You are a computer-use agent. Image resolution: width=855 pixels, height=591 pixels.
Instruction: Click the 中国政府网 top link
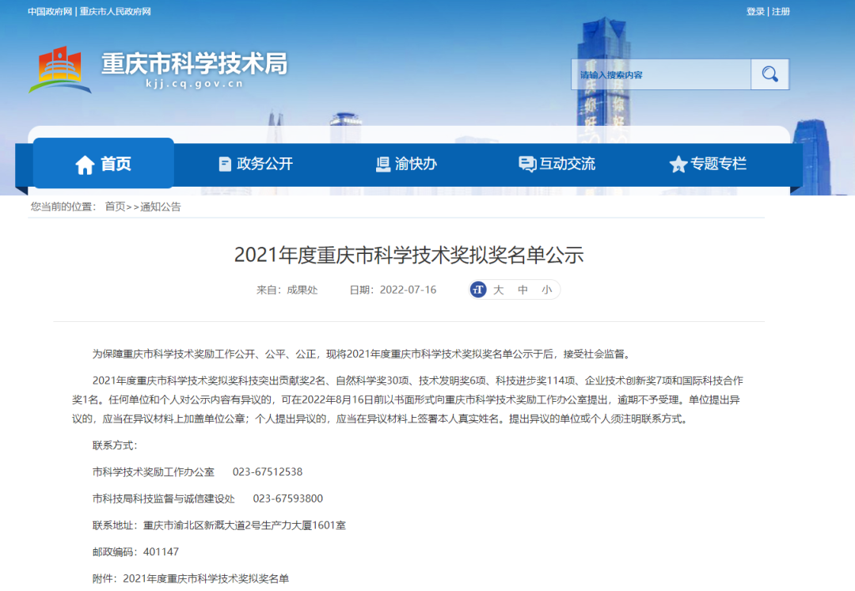pos(50,11)
